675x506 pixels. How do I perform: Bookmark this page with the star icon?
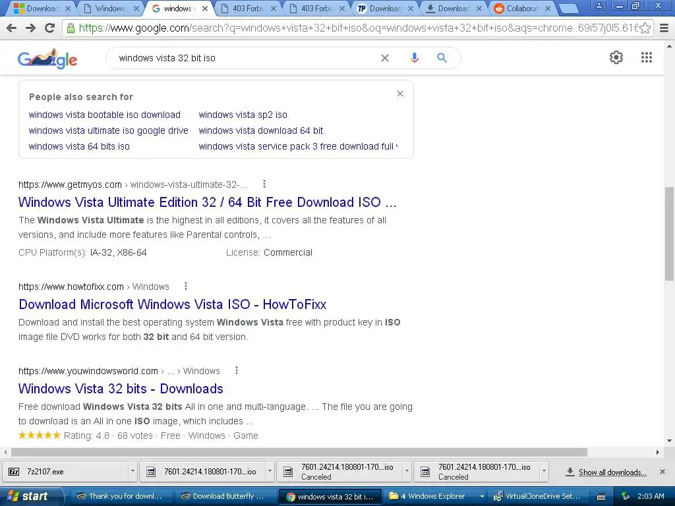[645, 28]
